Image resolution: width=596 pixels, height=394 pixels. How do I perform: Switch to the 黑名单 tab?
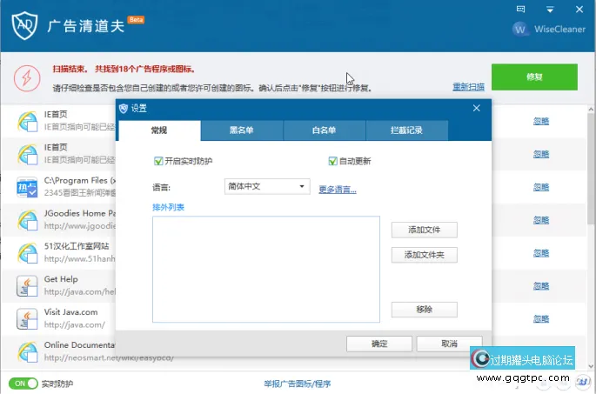tap(241, 130)
